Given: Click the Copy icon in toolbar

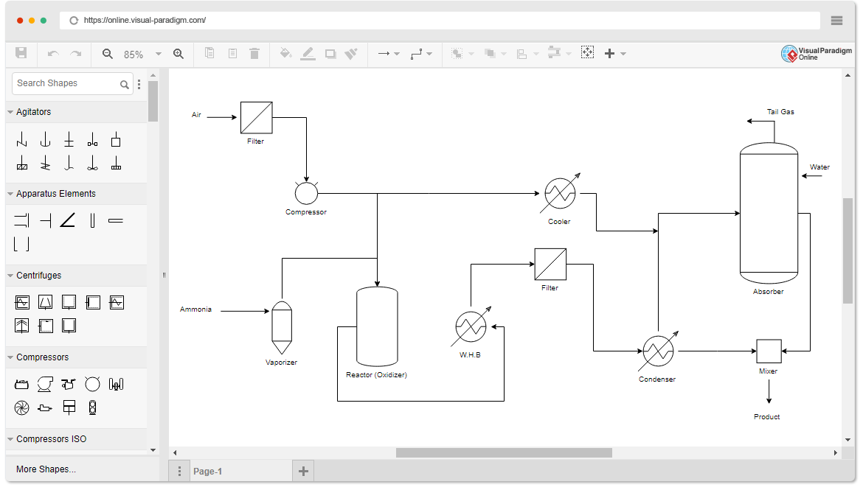Looking at the screenshot, I should coord(209,53).
